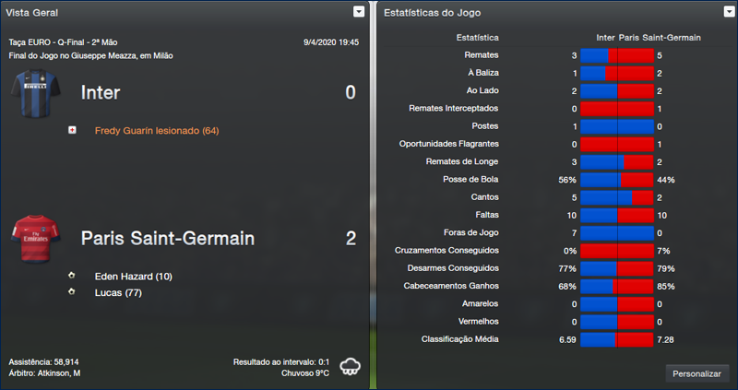
Task: Click the Inter team shirt icon
Action: coord(35,92)
